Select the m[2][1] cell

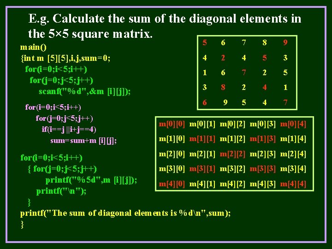pyautogui.click(x=202, y=154)
